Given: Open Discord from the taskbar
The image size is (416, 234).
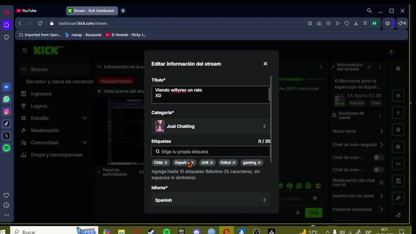Looking at the screenshot, I should click(x=196, y=232).
